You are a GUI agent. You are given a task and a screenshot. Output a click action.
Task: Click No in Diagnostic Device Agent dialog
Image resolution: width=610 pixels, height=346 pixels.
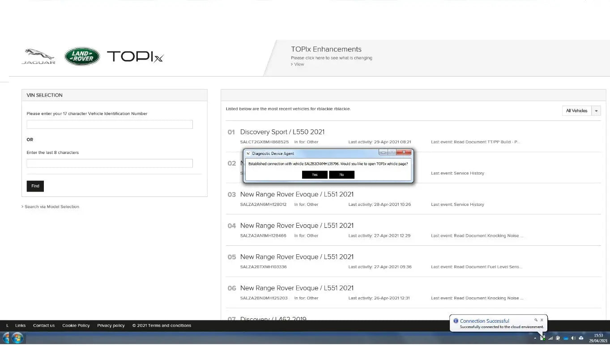tap(341, 175)
